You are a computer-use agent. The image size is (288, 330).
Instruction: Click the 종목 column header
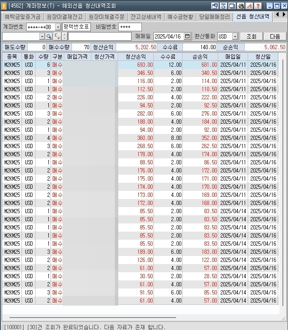click(12, 56)
